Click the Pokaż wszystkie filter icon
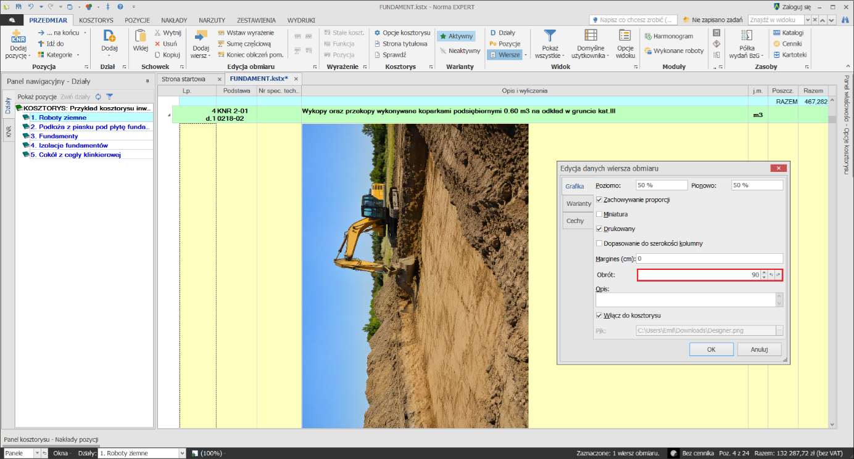Image resolution: width=854 pixels, height=459 pixels. point(549,36)
